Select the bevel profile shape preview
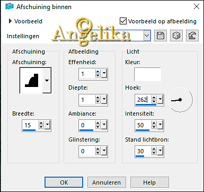204x192 pixels. click(x=31, y=81)
